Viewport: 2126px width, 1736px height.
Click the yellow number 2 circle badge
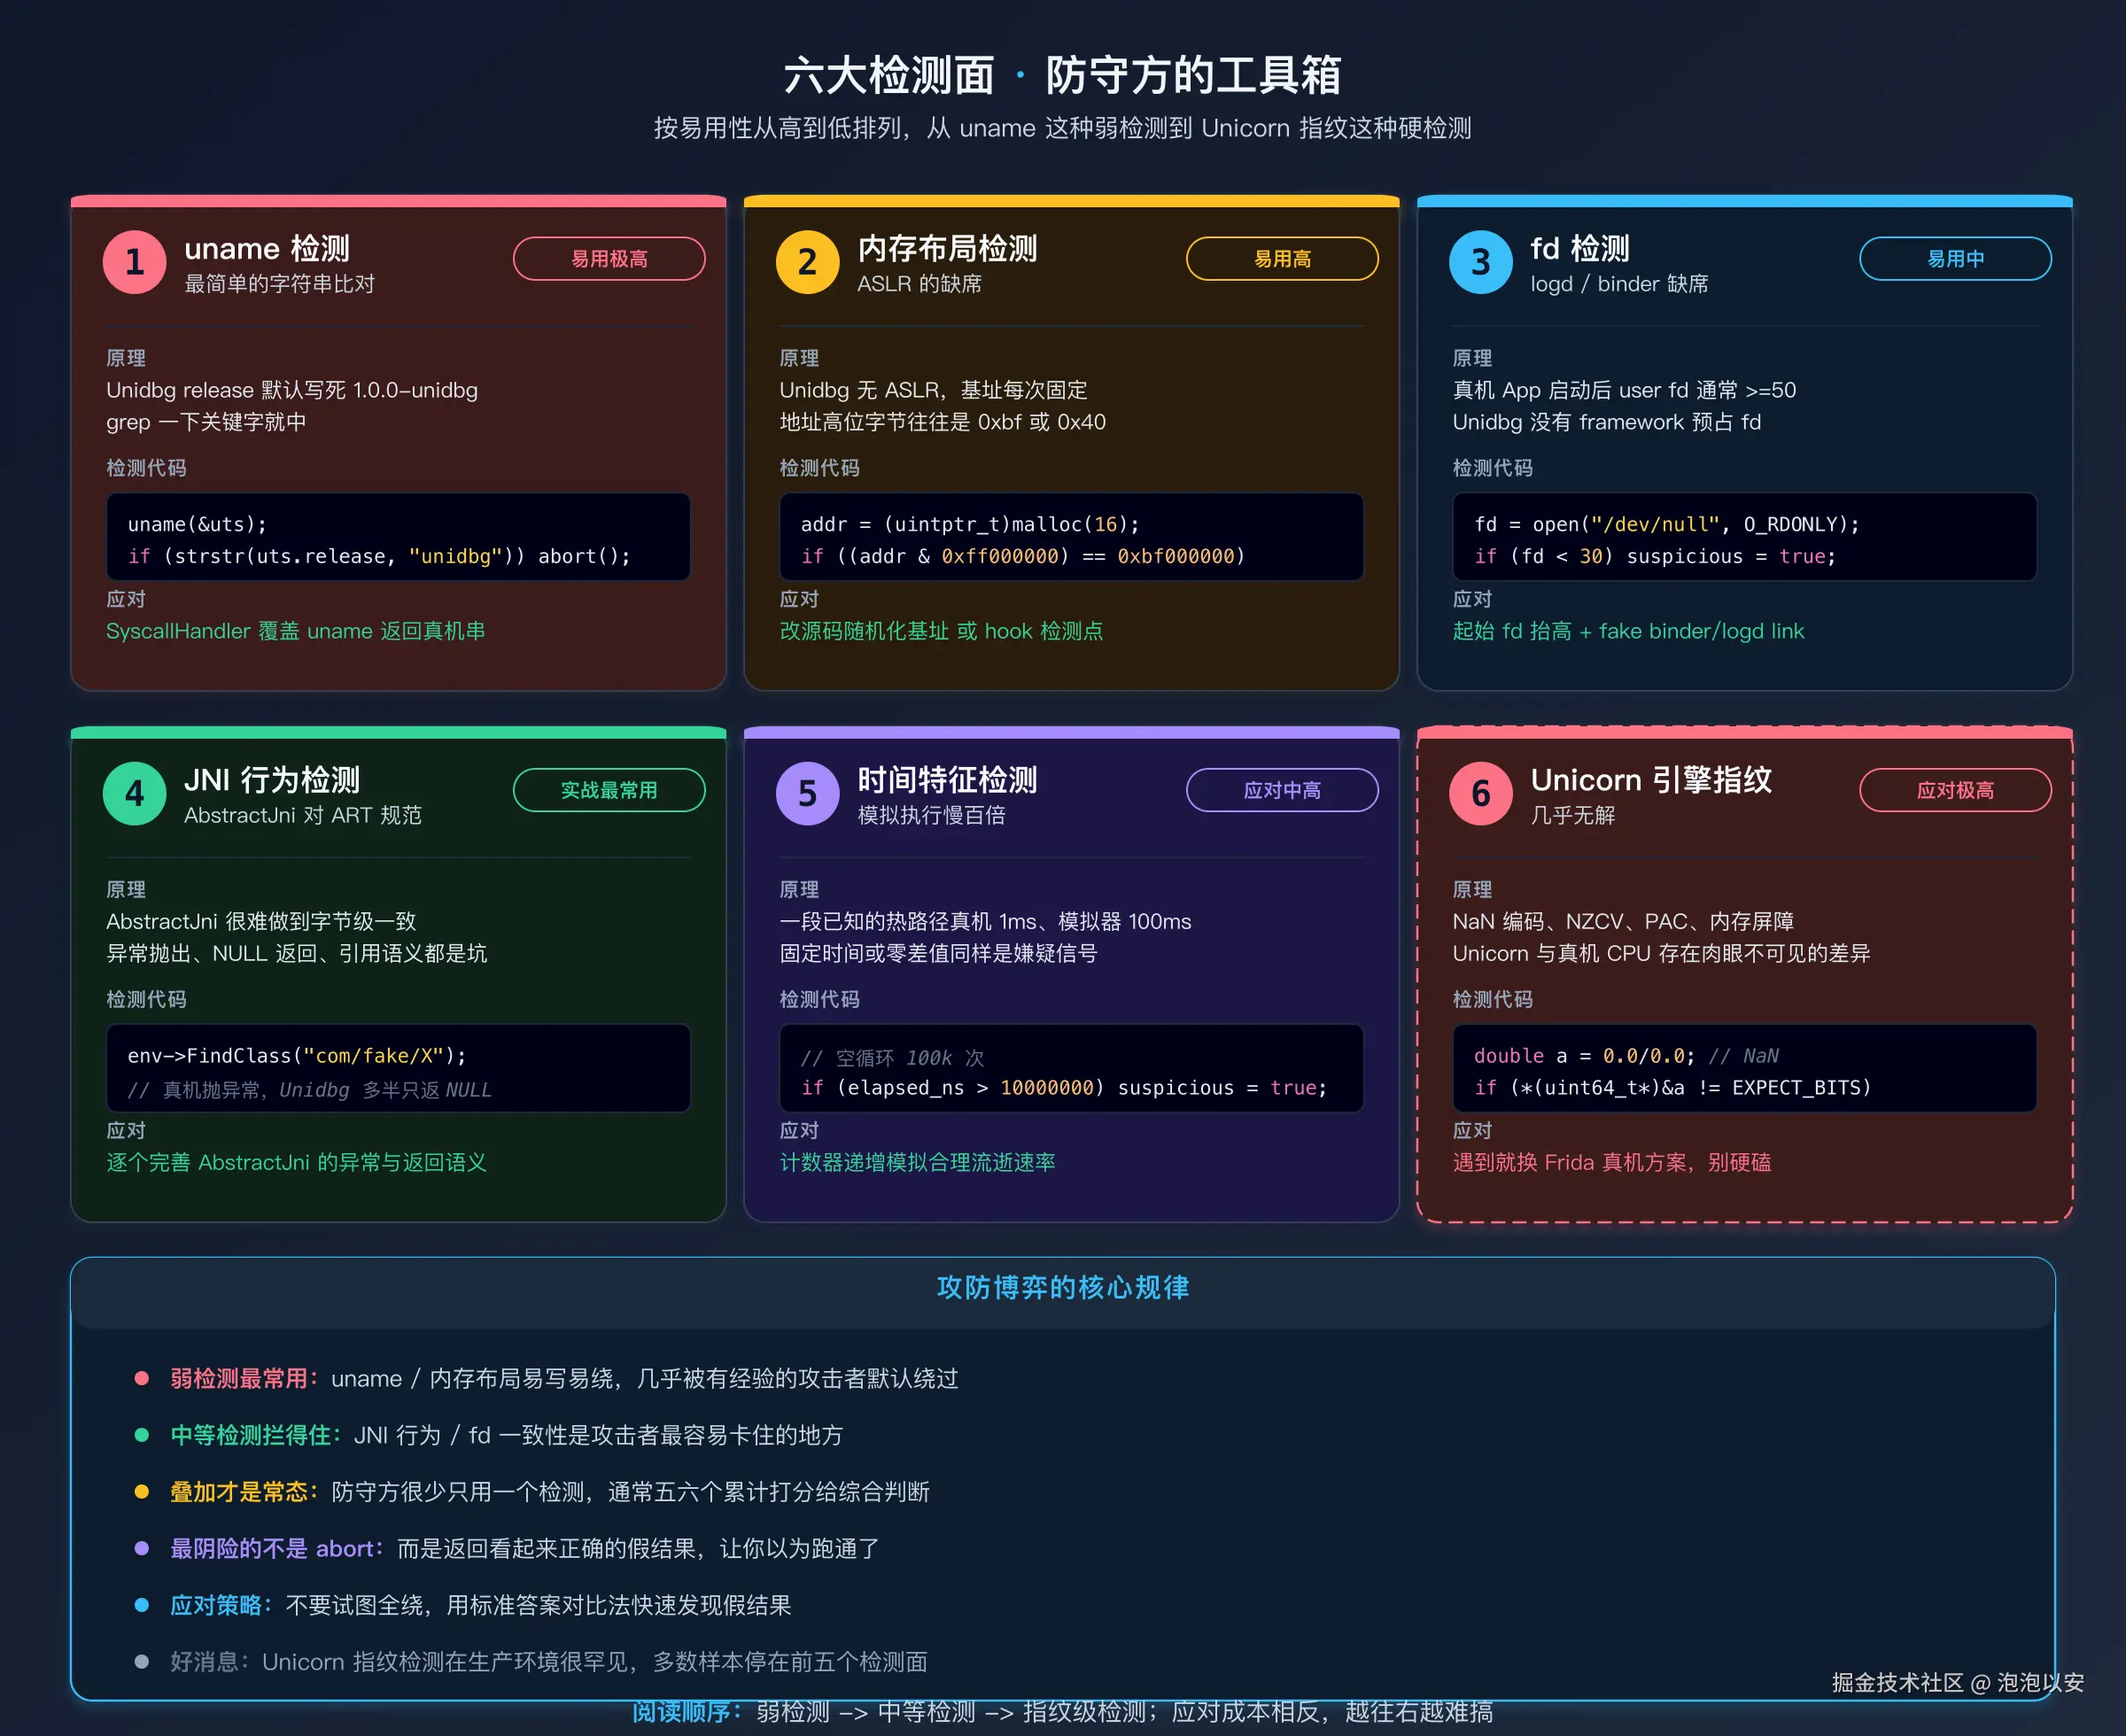807,262
